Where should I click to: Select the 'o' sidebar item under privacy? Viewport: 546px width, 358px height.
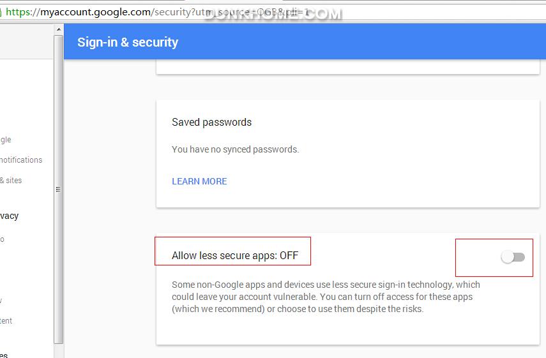tap(2, 239)
